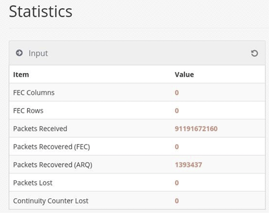Click the value 1393437
Screen dimensions: 269x213
tap(188, 165)
